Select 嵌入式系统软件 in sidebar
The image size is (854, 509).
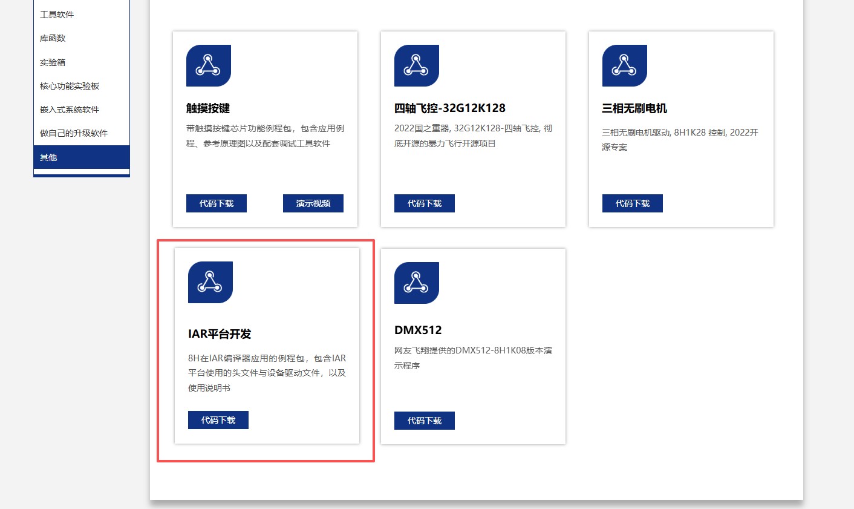70,110
